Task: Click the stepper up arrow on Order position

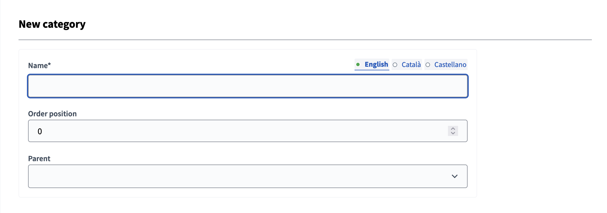Action: tap(453, 129)
